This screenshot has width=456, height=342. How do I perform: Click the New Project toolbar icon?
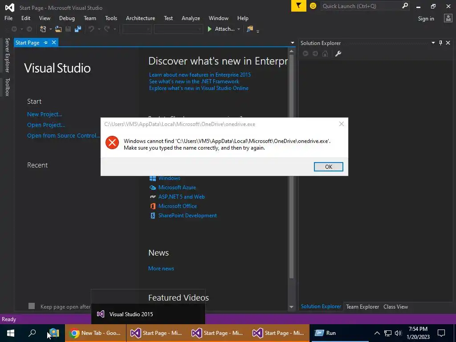click(x=43, y=29)
